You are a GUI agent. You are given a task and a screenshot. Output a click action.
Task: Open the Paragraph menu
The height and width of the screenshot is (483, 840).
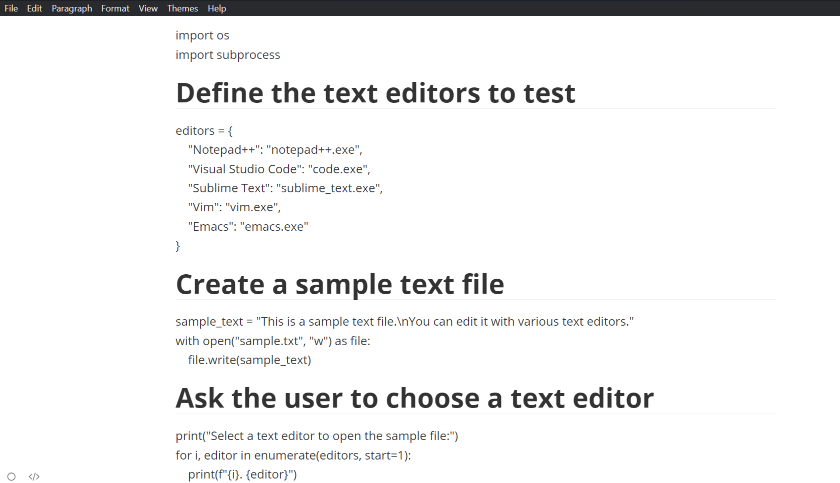point(71,8)
